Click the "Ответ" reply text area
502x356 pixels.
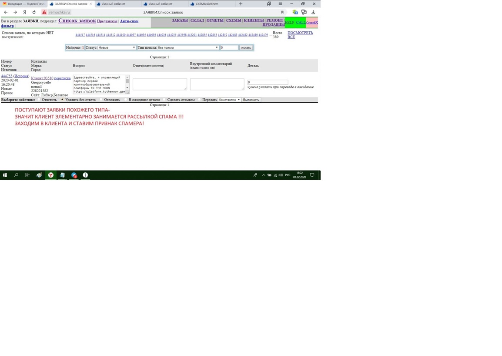pyautogui.click(x=160, y=84)
